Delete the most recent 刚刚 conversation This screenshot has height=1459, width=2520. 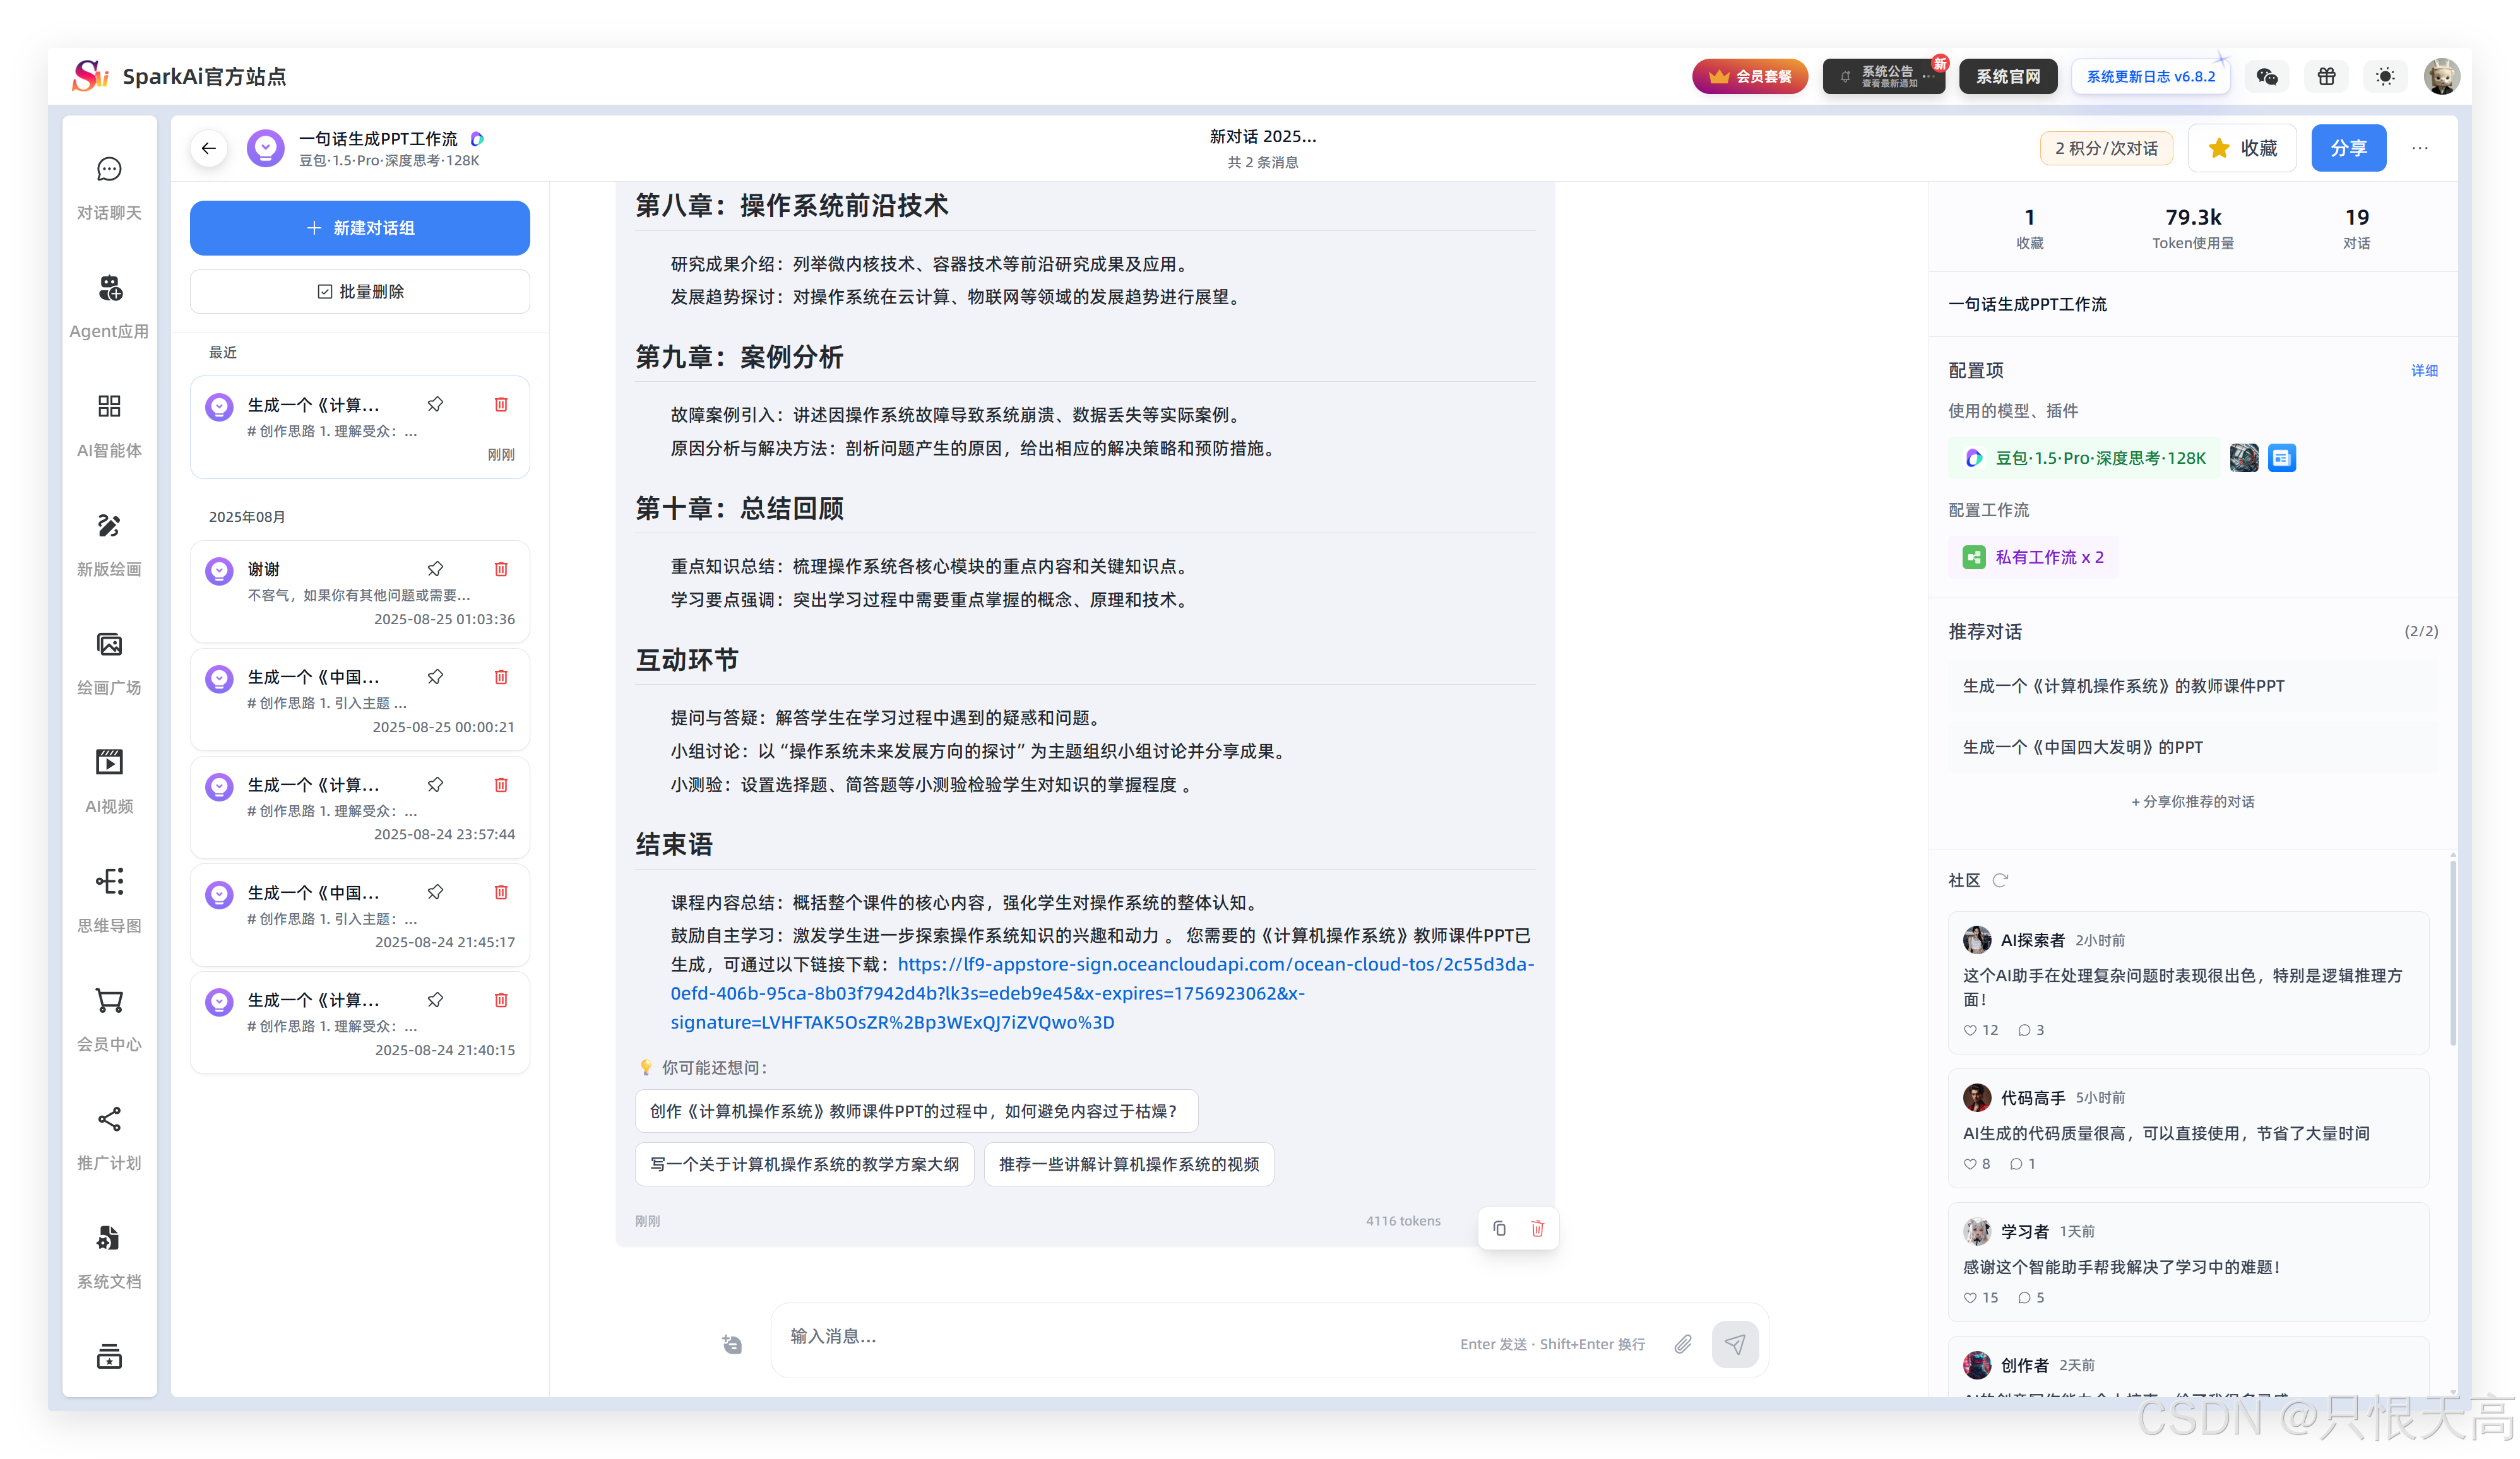coord(501,404)
